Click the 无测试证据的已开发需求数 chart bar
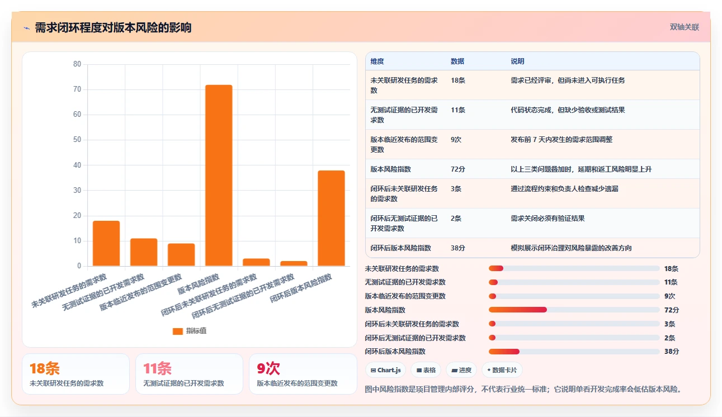Image resolution: width=722 pixels, height=417 pixels. point(144,252)
